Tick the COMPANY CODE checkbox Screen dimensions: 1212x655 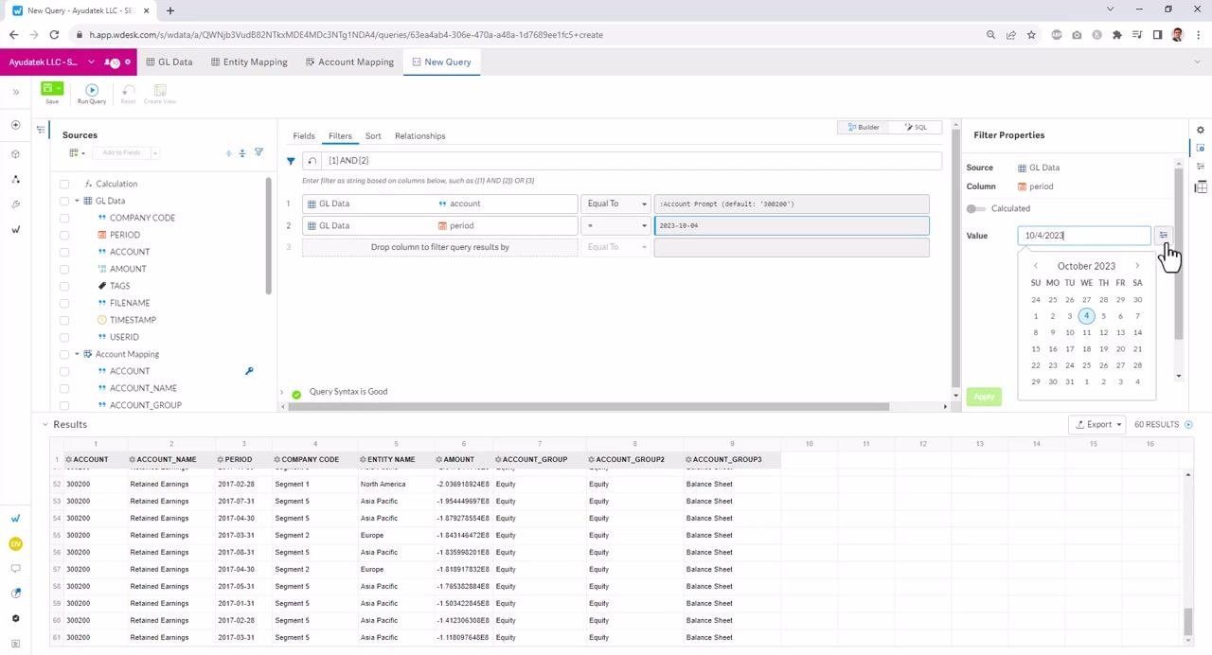tap(64, 218)
